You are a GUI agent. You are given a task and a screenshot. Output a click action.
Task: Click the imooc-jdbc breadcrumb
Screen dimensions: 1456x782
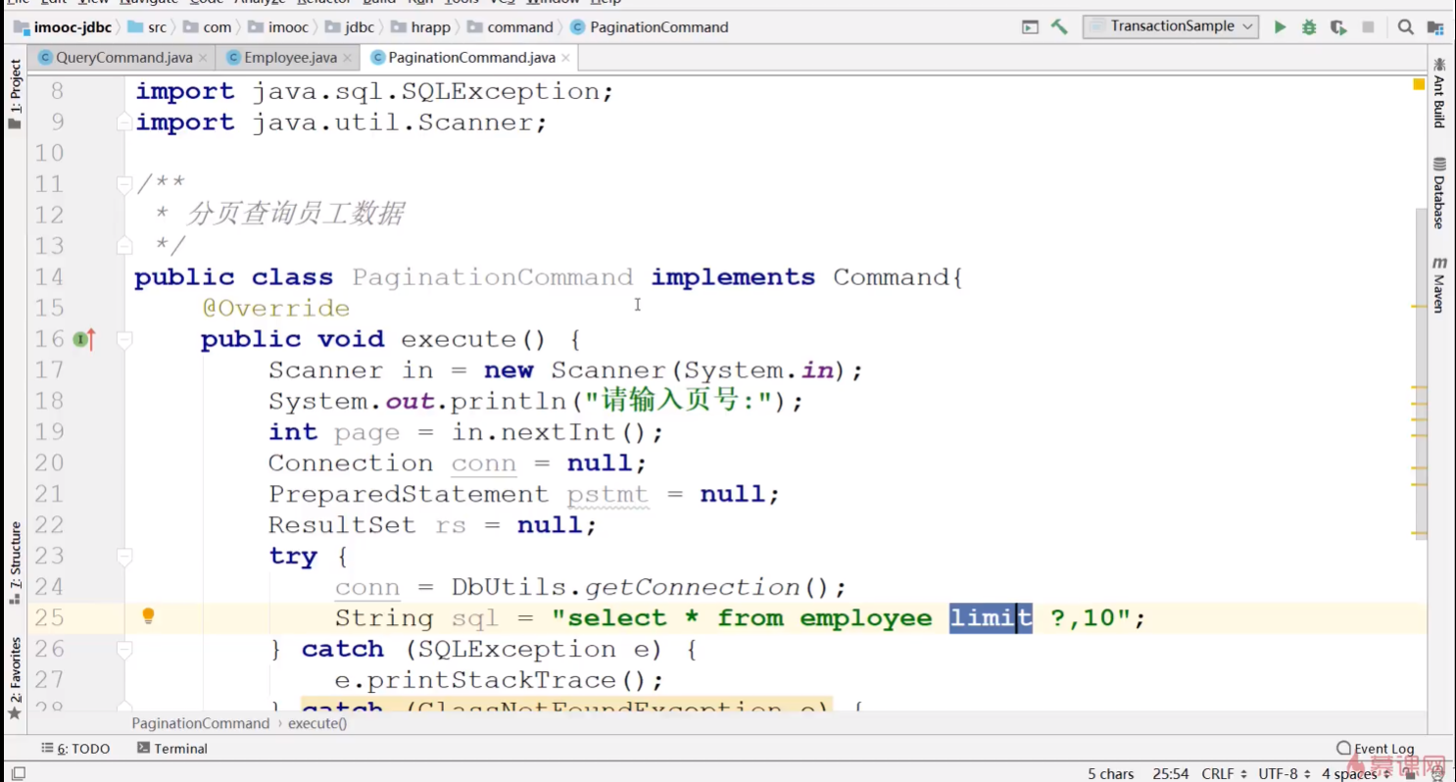point(64,27)
